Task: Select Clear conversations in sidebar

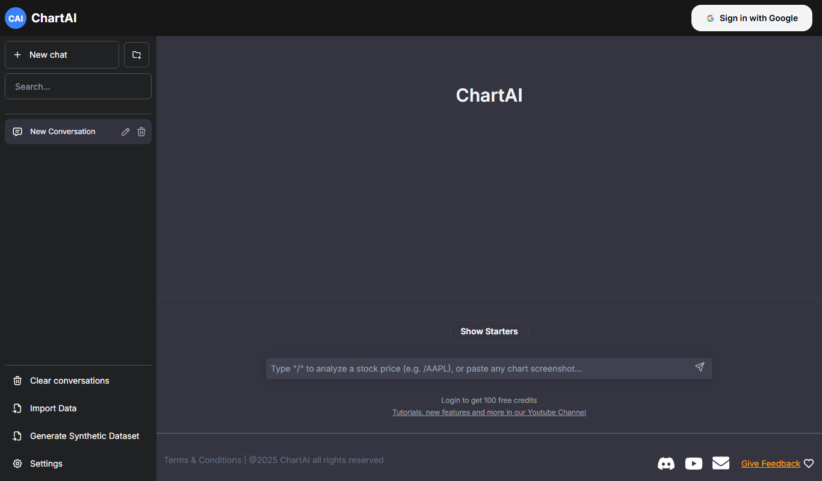Action: pos(78,381)
